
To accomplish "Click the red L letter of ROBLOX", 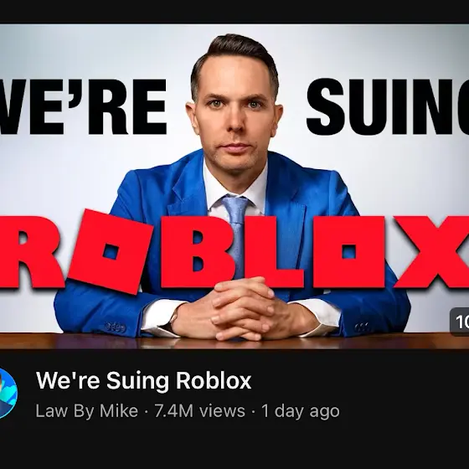I will click(274, 252).
